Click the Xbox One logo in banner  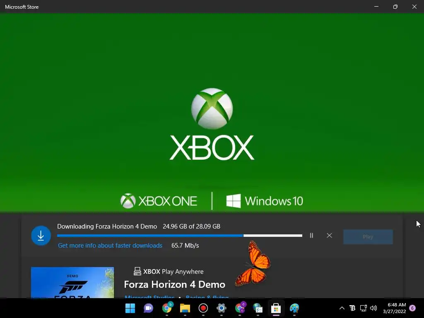(159, 201)
